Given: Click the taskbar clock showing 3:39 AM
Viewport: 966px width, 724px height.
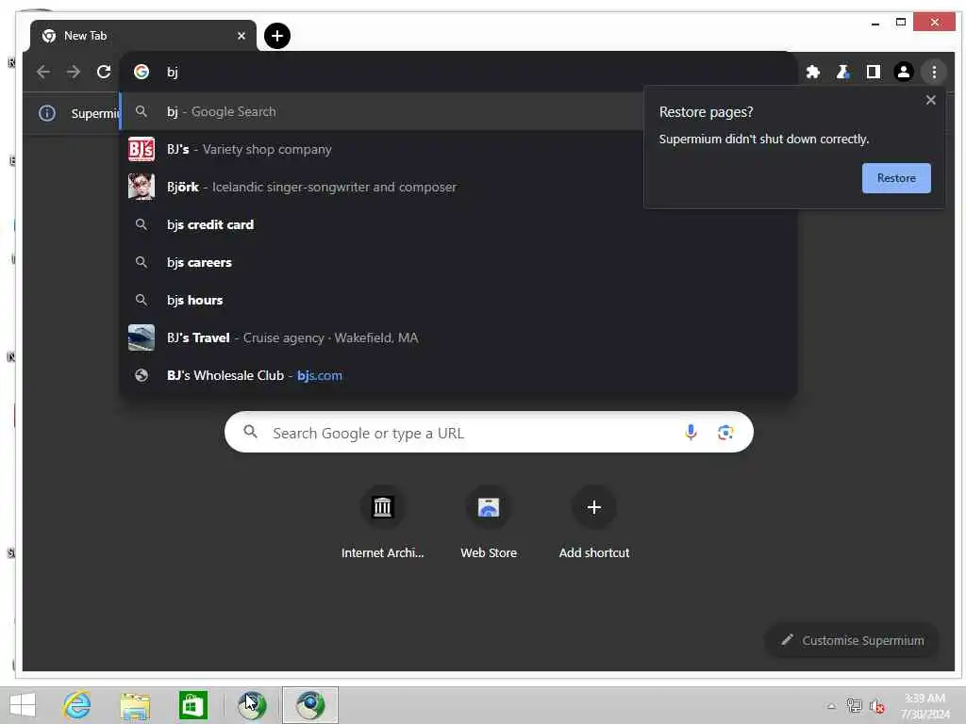Looking at the screenshot, I should (924, 706).
